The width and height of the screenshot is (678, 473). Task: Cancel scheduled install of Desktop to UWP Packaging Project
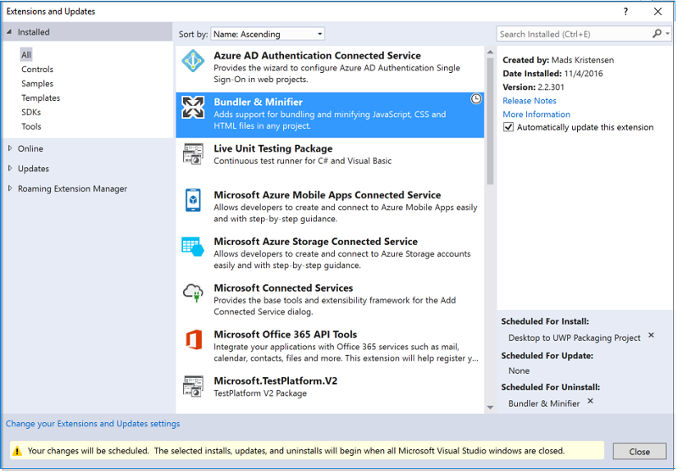(651, 335)
